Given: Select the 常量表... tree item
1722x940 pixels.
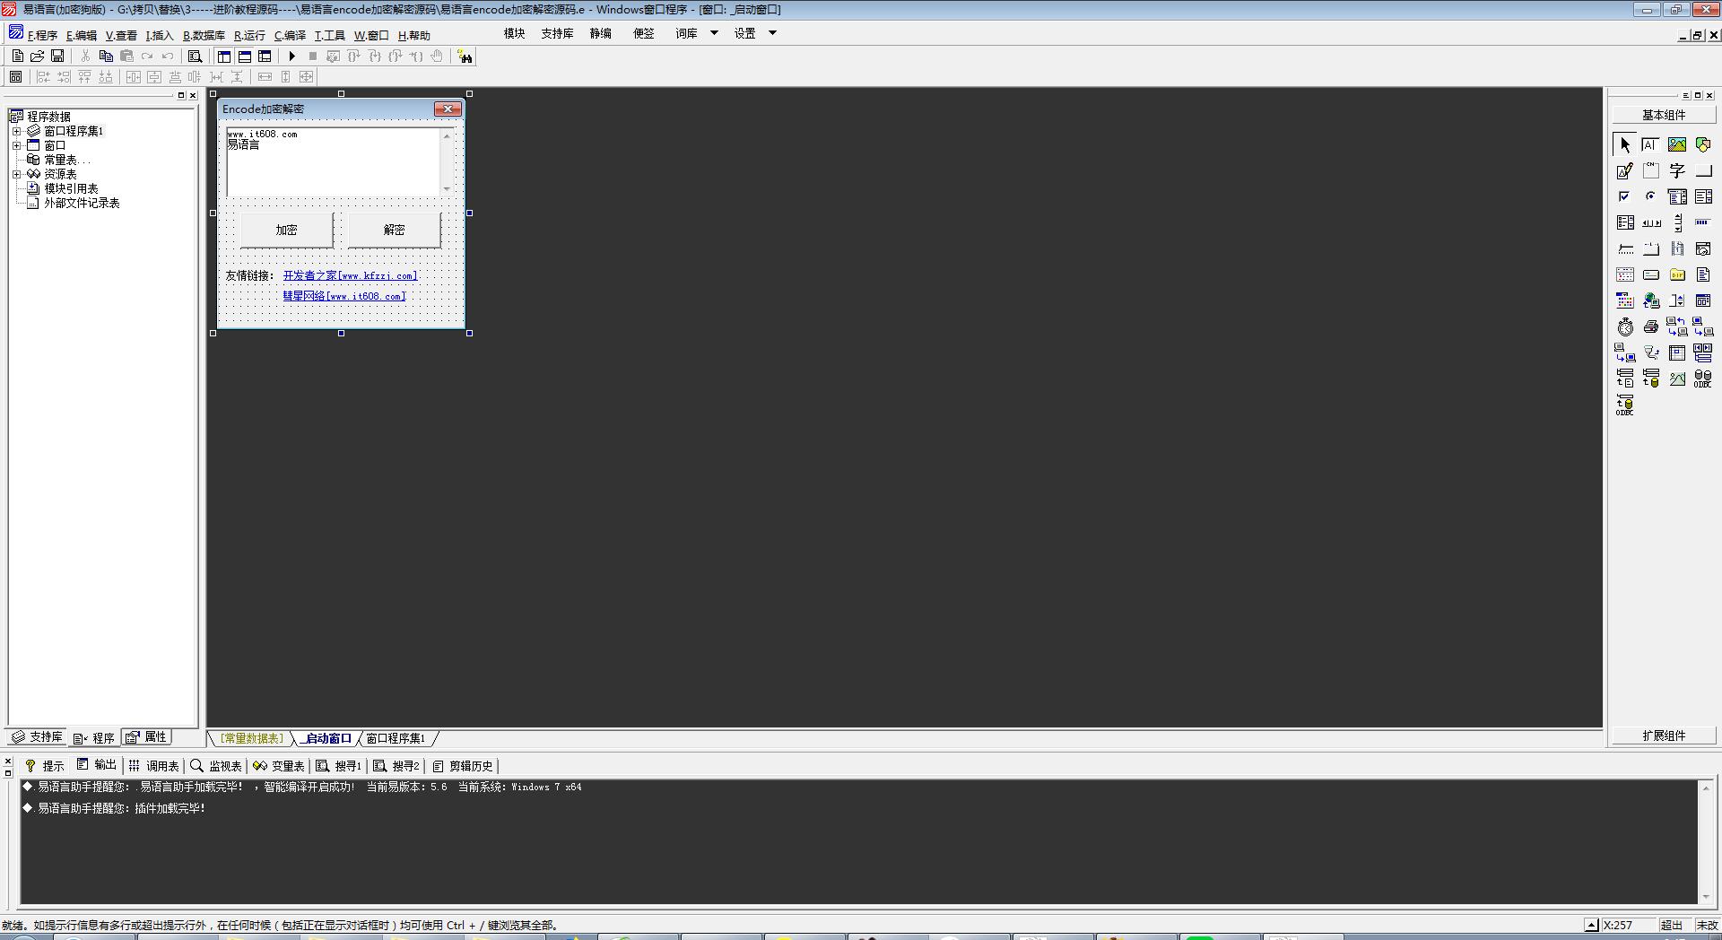Looking at the screenshot, I should tap(67, 160).
